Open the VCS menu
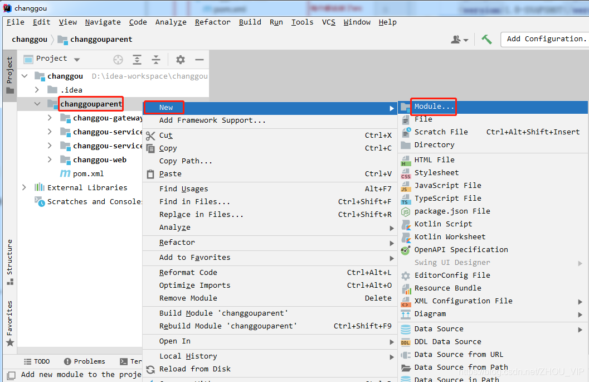Screen dimensions: 589x382 point(329,22)
